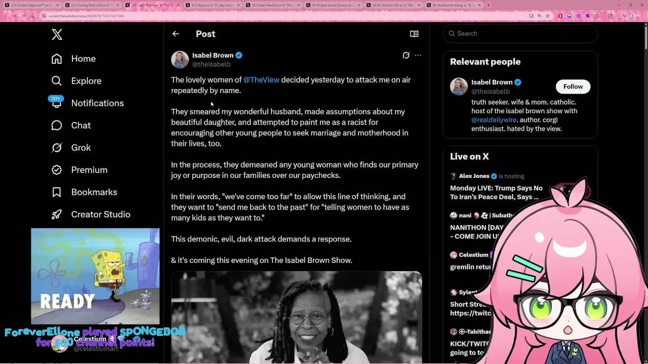Switch to Kristan Hawkins browser tab
The width and height of the screenshot is (648, 364).
(272, 5)
